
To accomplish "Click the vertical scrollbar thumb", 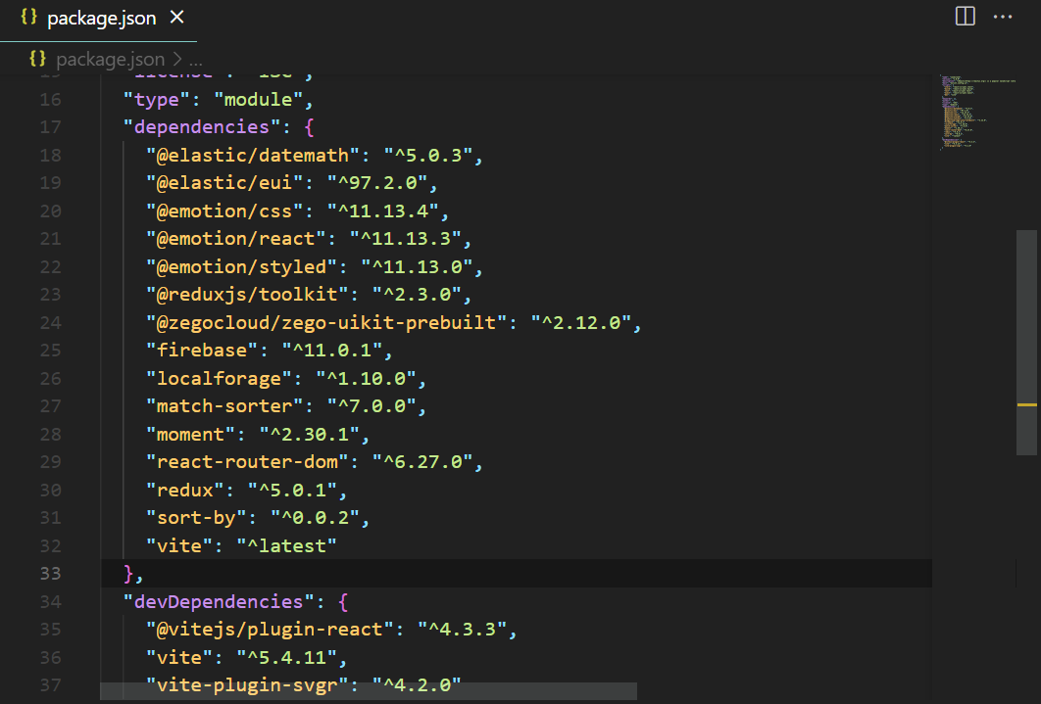I will pos(1026,342).
